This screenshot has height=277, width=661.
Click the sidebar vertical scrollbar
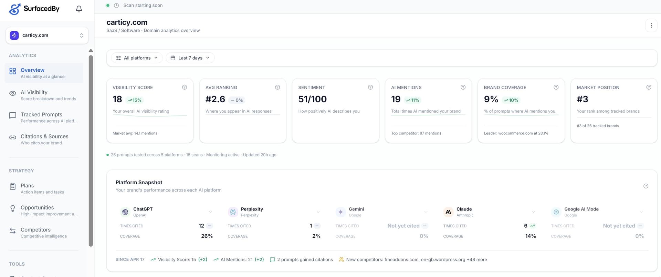91,151
